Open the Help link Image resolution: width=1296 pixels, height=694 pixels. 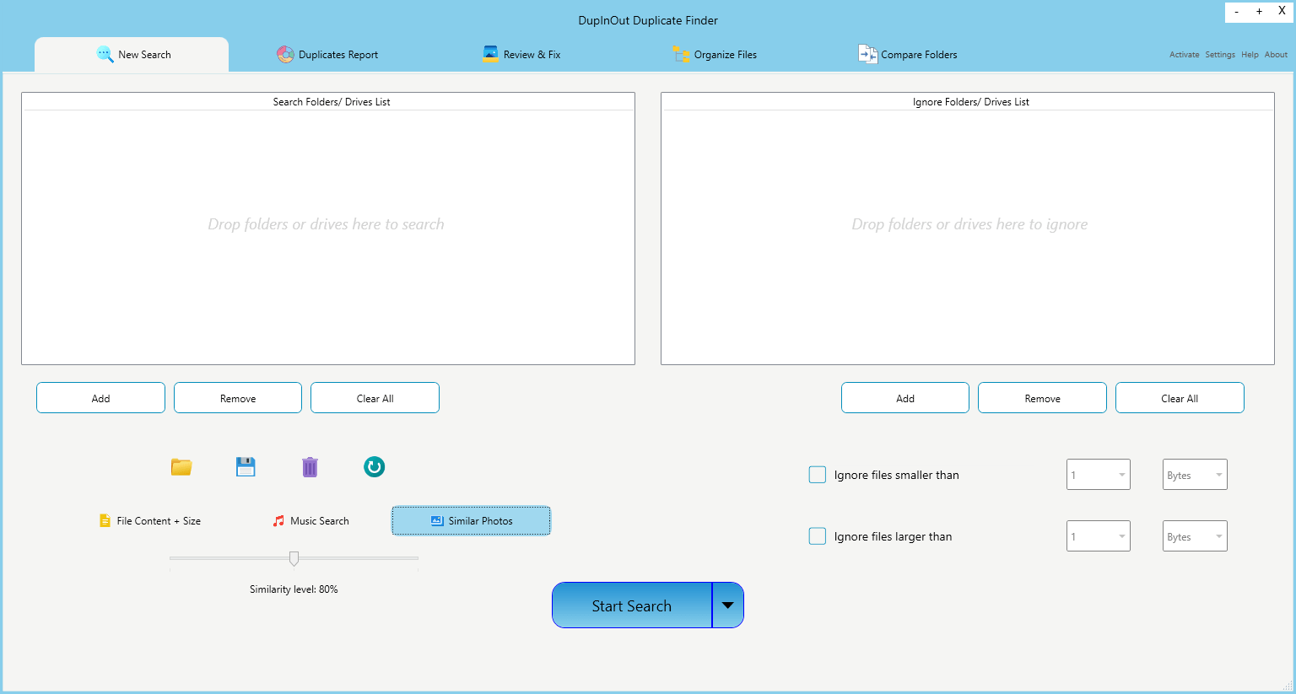(x=1250, y=55)
